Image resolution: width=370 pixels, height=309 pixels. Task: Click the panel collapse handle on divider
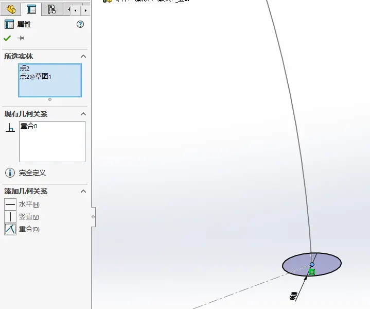(93, 217)
